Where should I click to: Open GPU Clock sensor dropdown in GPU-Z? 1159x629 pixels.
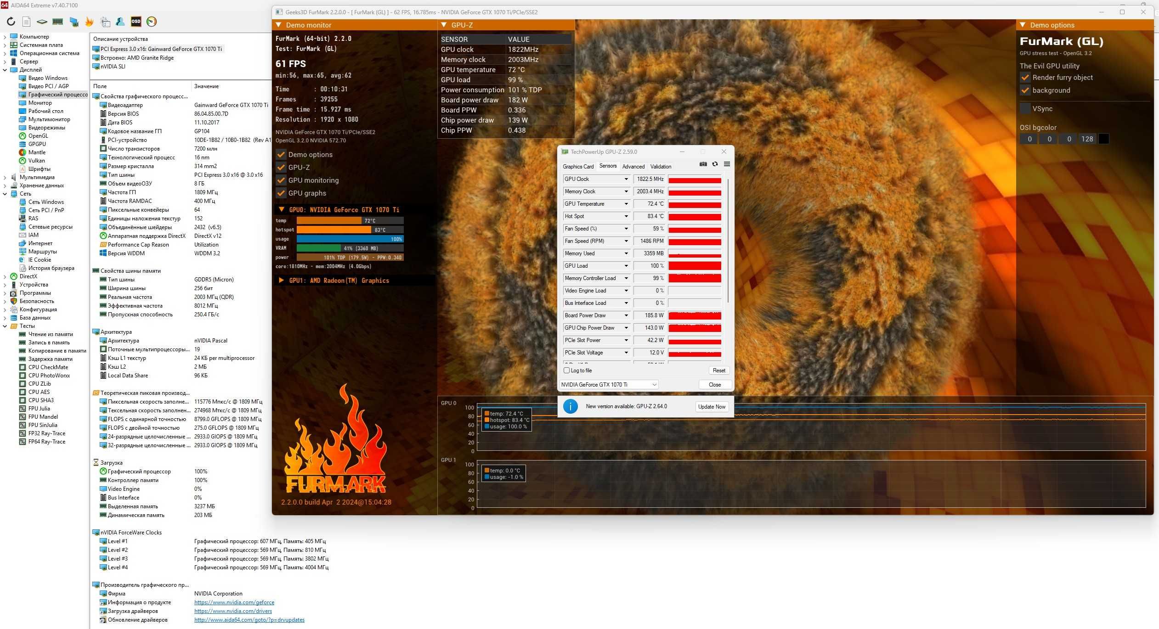click(626, 179)
